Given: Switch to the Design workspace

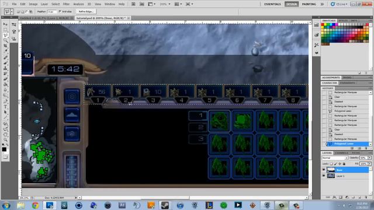Looking at the screenshot, I should tap(292, 4).
